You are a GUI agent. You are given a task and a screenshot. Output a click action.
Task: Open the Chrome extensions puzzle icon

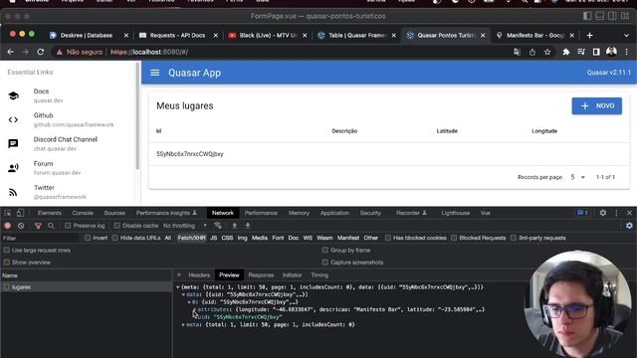click(x=566, y=52)
